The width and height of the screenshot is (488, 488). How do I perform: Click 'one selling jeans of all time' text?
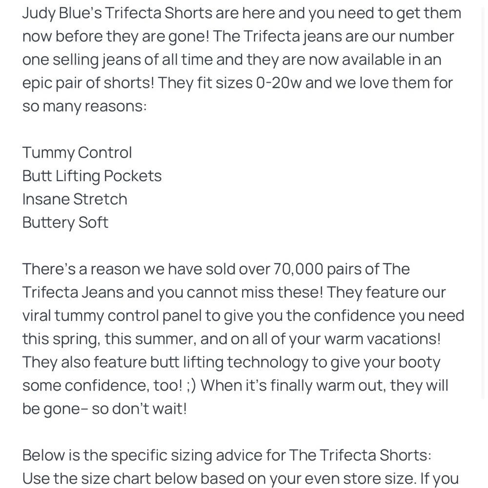(117, 60)
